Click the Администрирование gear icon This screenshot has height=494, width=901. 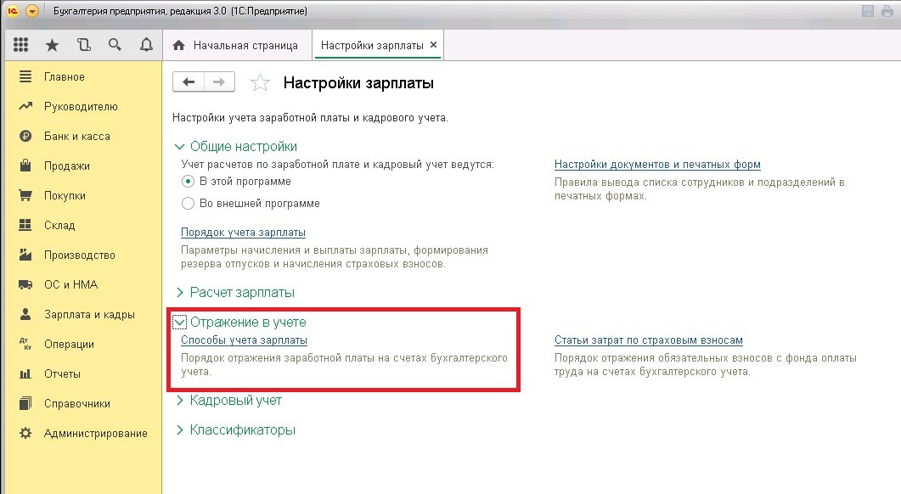click(x=25, y=433)
